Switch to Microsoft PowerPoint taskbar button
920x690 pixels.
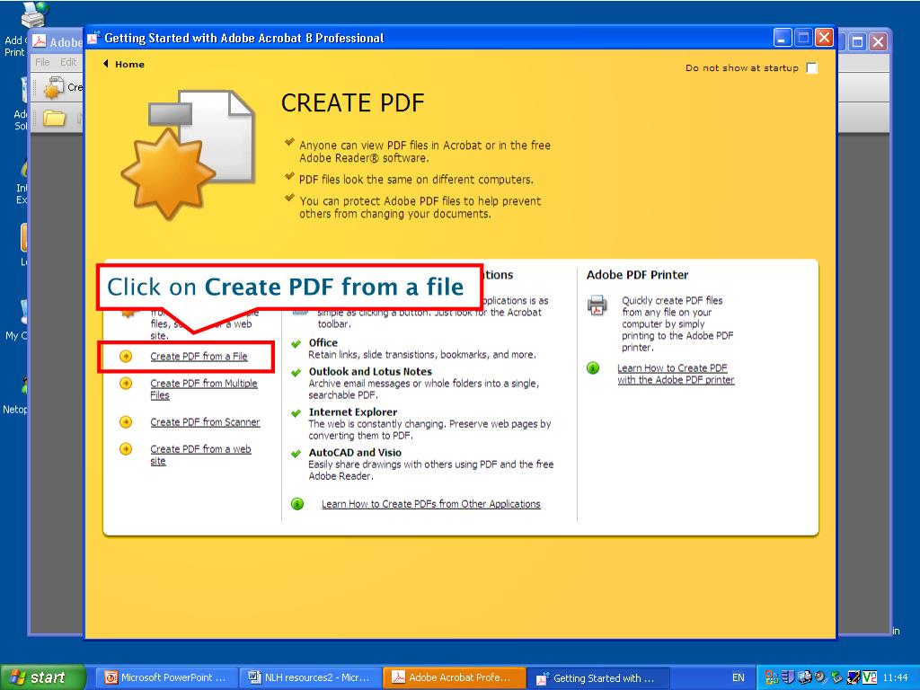point(166,677)
